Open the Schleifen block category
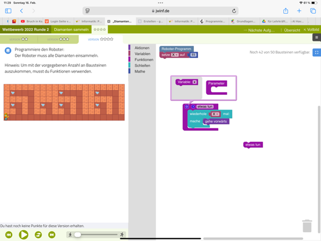The image size is (321, 241). [x=143, y=65]
